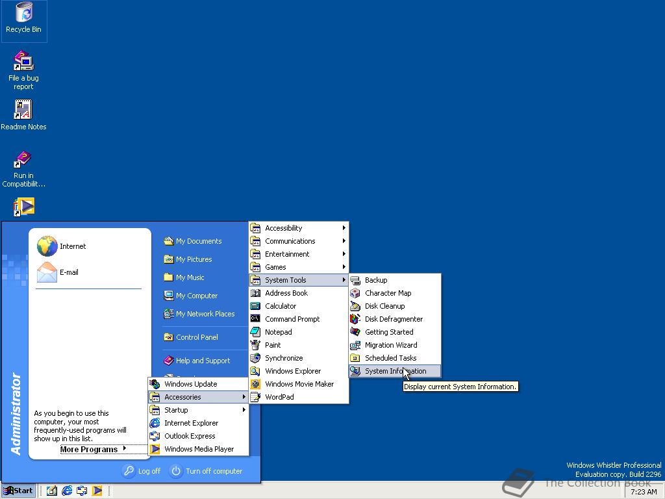
Task: Open My Pictures folder
Action: click(x=188, y=259)
